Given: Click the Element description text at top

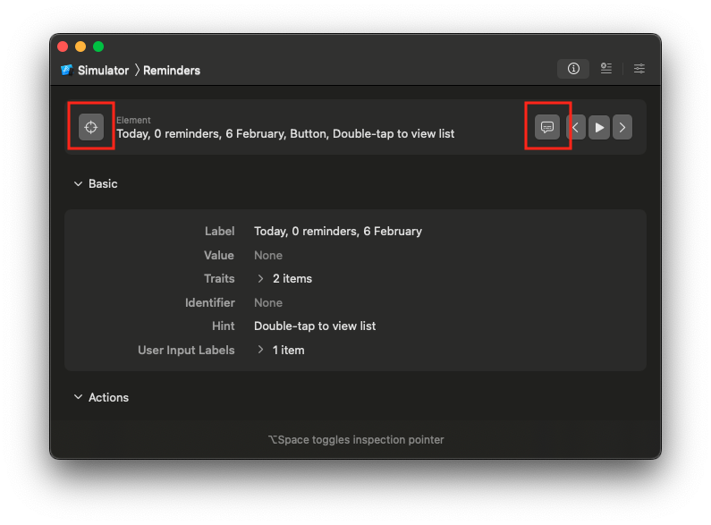Looking at the screenshot, I should coord(285,133).
